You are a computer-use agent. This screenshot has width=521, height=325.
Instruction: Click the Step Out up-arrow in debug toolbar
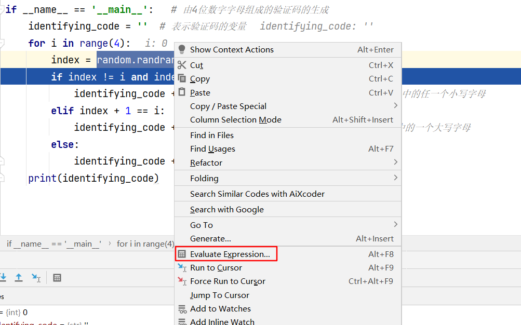tap(19, 278)
